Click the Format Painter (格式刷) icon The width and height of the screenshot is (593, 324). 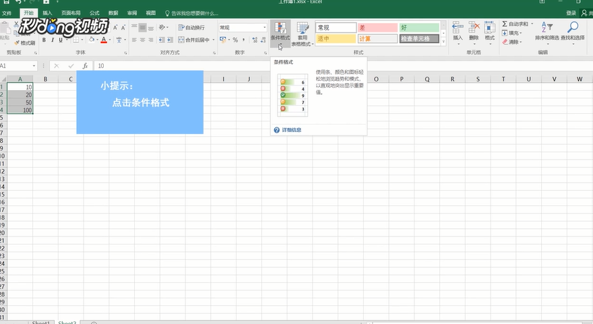tap(17, 42)
